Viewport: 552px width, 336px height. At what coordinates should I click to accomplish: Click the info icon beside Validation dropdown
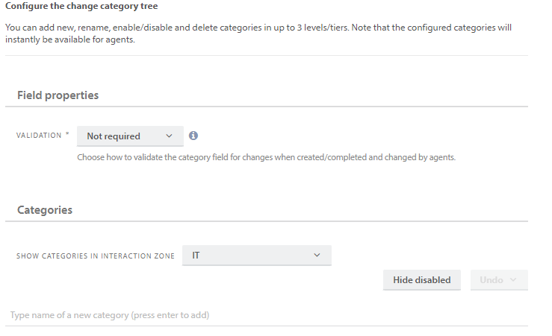pos(193,136)
